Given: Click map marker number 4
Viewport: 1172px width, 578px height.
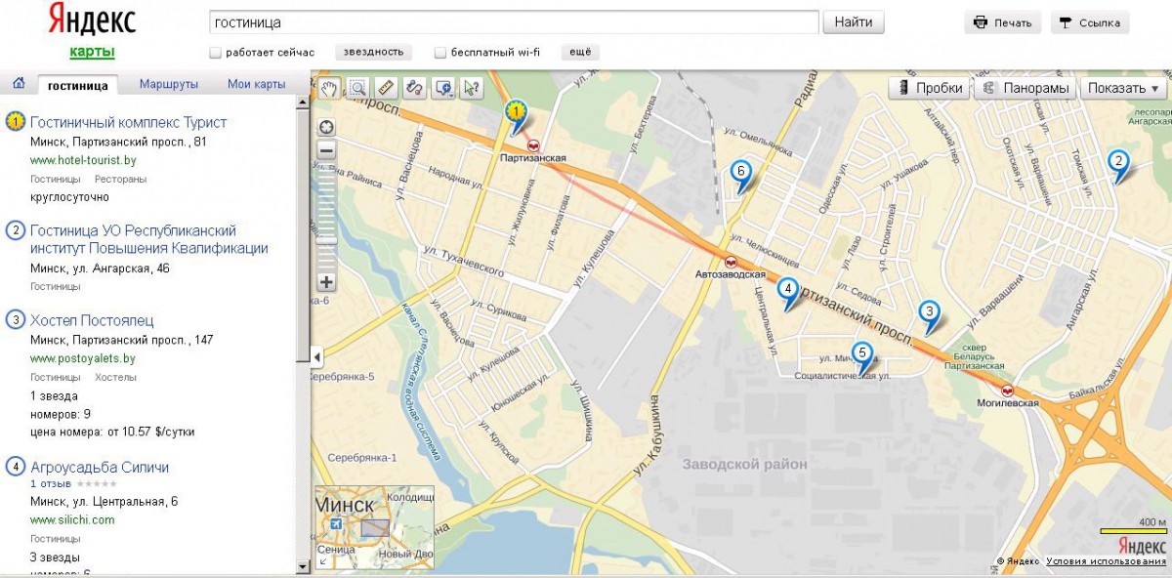Looking at the screenshot, I should [x=788, y=291].
